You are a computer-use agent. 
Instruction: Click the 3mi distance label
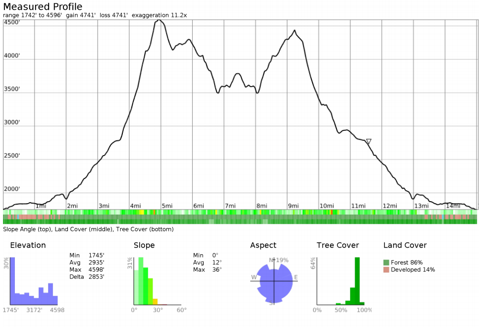(104, 206)
